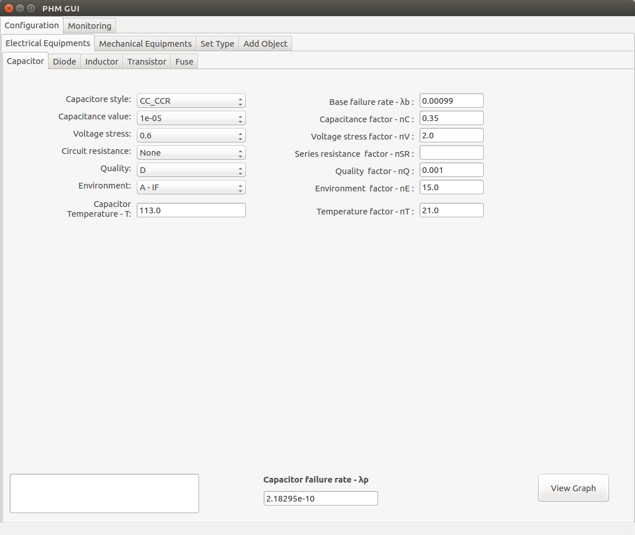Open the Fuse tab
This screenshot has width=635, height=535.
click(184, 62)
